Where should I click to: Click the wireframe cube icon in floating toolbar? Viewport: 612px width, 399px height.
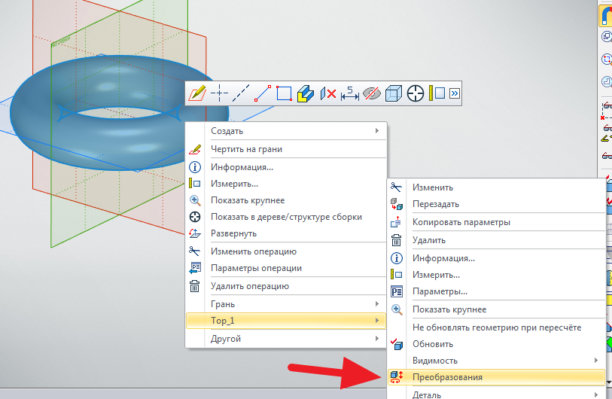pyautogui.click(x=393, y=93)
